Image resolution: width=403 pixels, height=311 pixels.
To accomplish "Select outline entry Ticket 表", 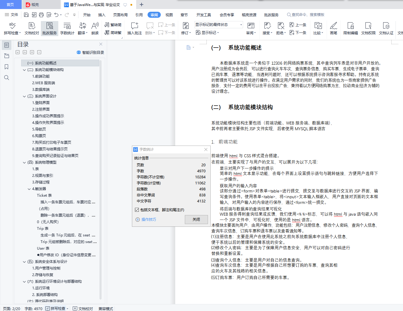I will click(44, 196).
